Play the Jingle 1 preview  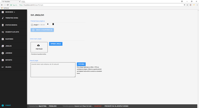pos(48,24)
